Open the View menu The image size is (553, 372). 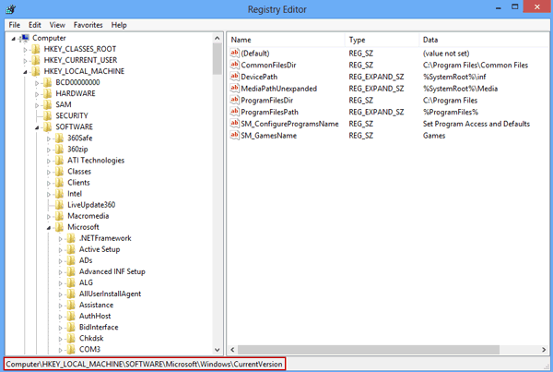57,25
